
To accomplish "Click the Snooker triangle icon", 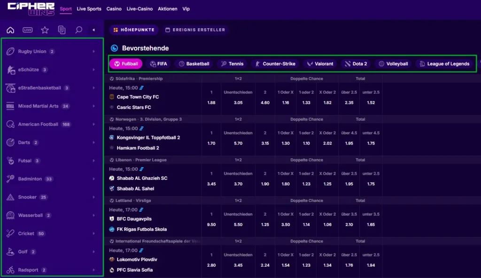I will click(x=10, y=197).
